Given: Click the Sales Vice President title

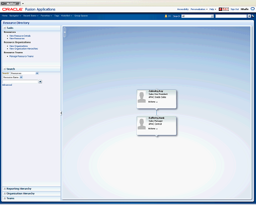Looking at the screenshot, I should pyautogui.click(x=158, y=94).
